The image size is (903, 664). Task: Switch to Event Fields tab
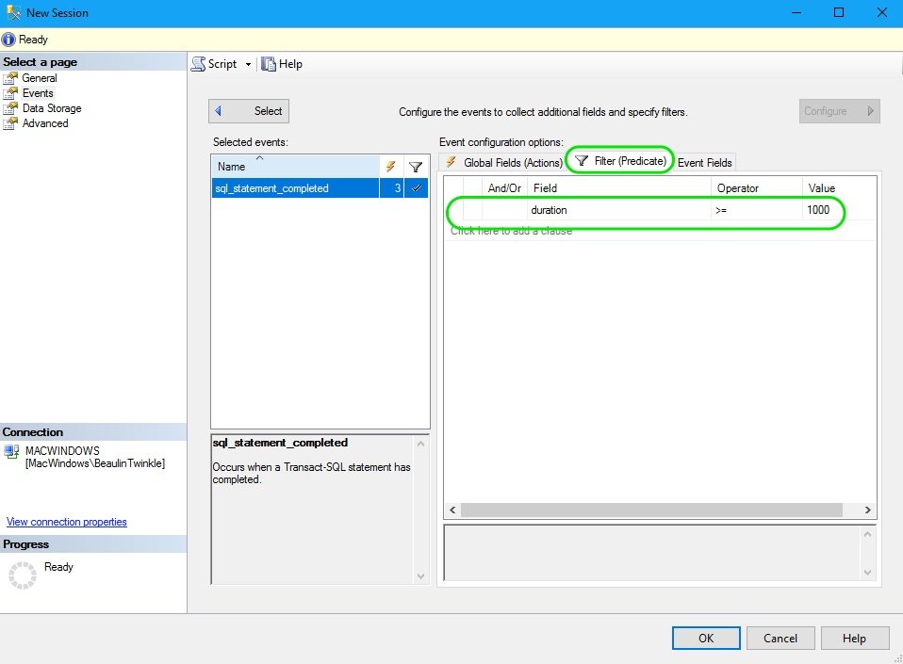click(x=704, y=162)
